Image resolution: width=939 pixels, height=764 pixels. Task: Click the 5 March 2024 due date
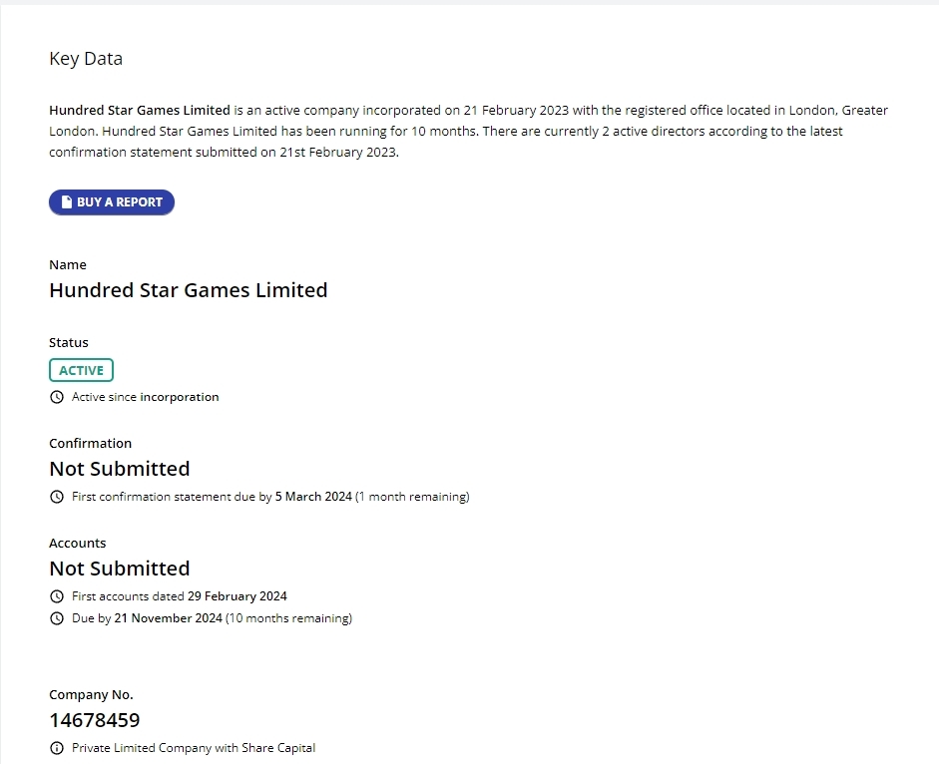coord(313,497)
